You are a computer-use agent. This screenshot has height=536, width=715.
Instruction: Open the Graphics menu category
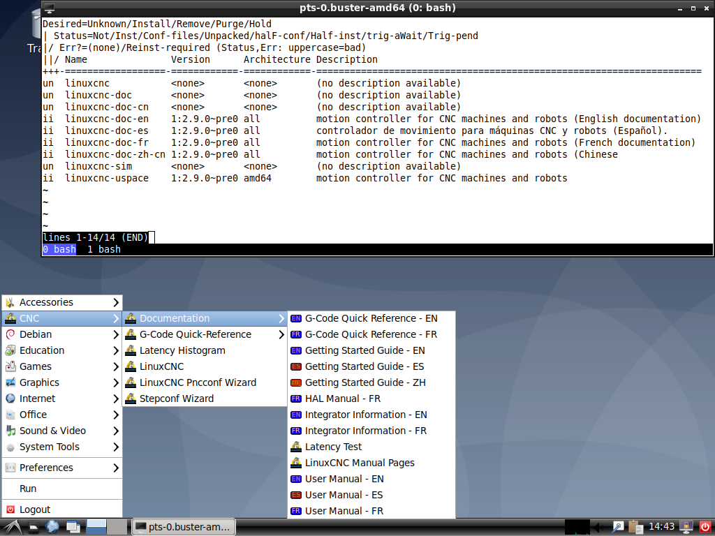point(62,382)
